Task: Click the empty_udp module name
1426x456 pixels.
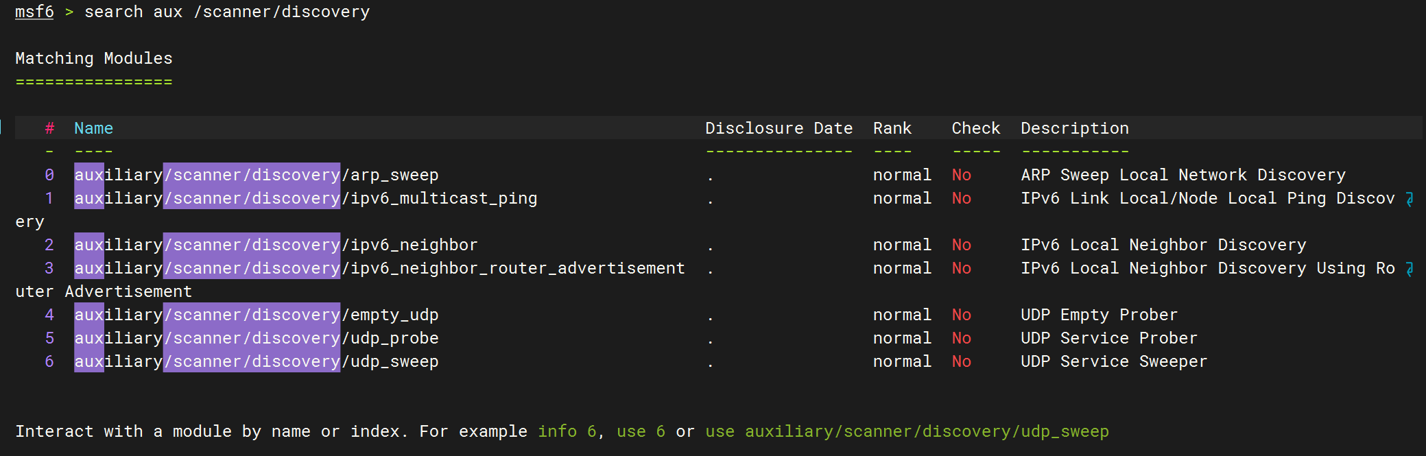Action: click(257, 315)
